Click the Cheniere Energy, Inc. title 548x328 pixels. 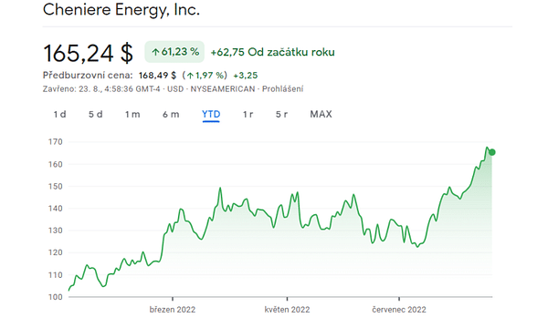(121, 10)
